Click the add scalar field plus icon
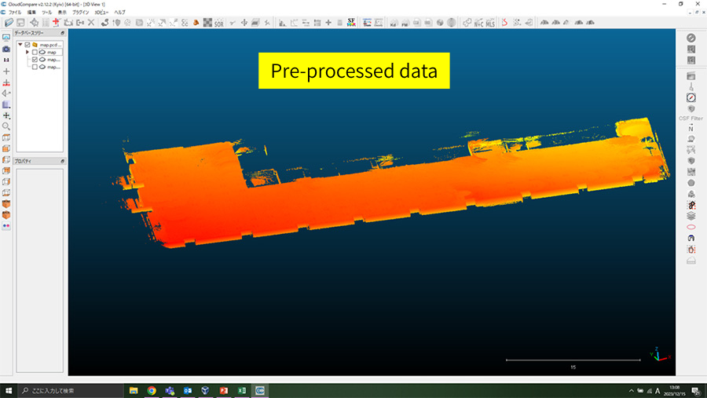The height and width of the screenshot is (398, 707). (328, 23)
